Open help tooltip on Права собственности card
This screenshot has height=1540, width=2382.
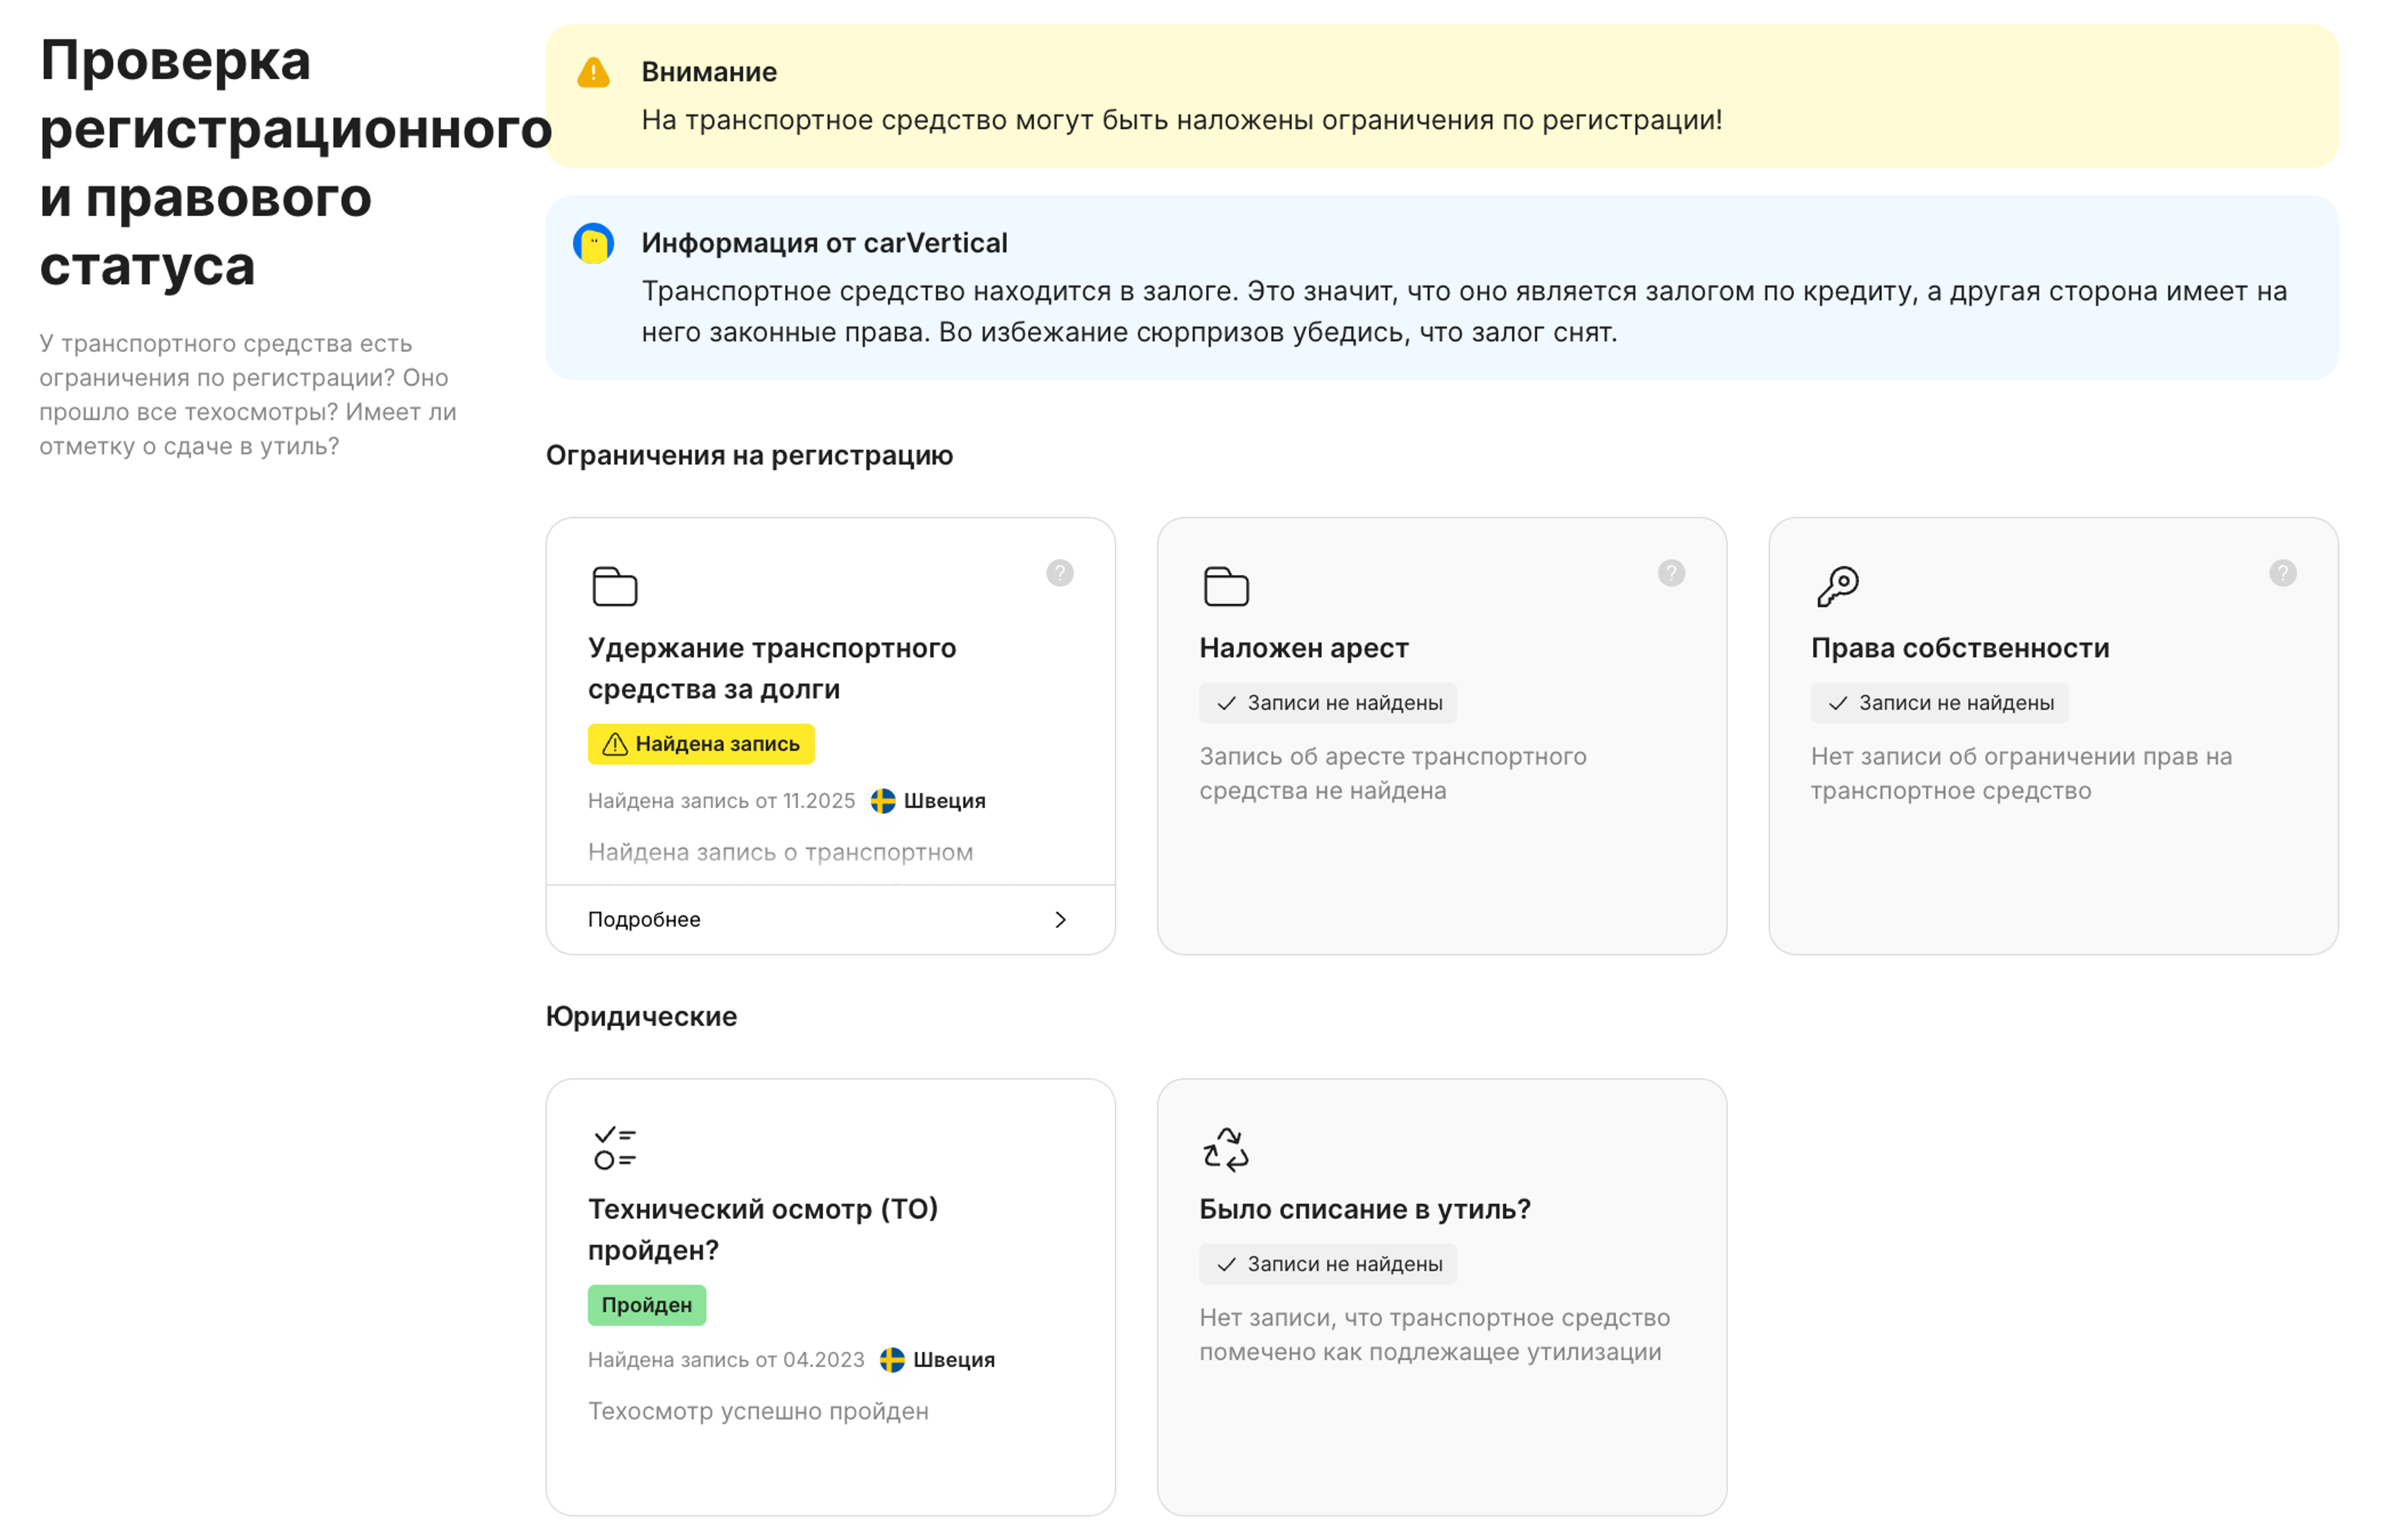pos(2282,573)
